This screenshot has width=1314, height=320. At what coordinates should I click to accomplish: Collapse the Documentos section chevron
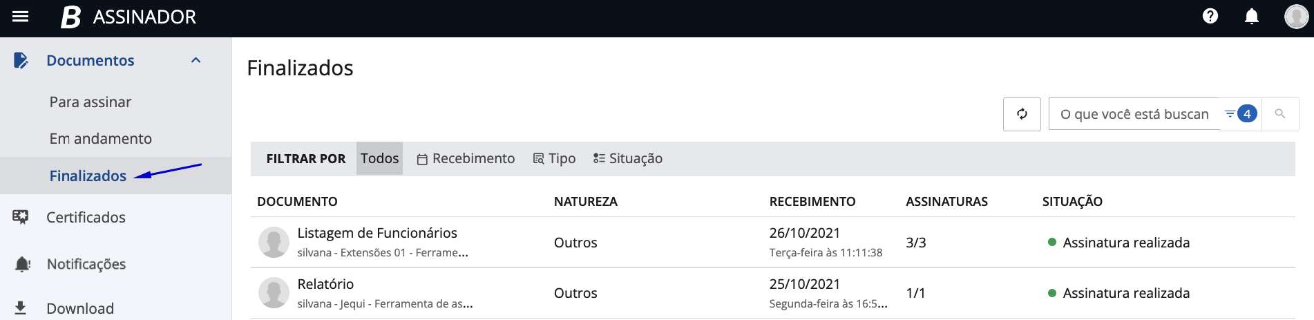196,61
